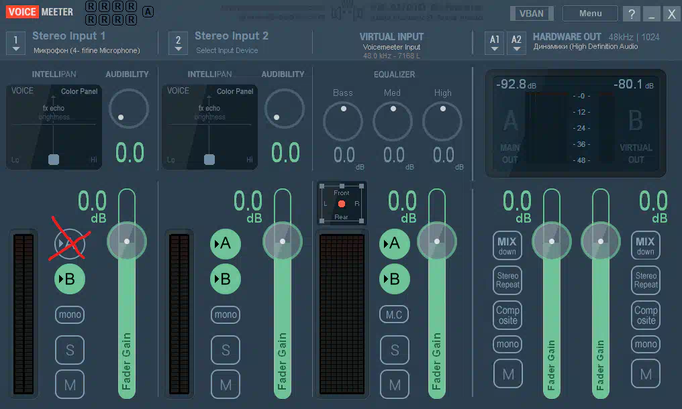Solo Stereo Input 1 with the S button
Image resolution: width=682 pixels, height=409 pixels.
point(70,350)
